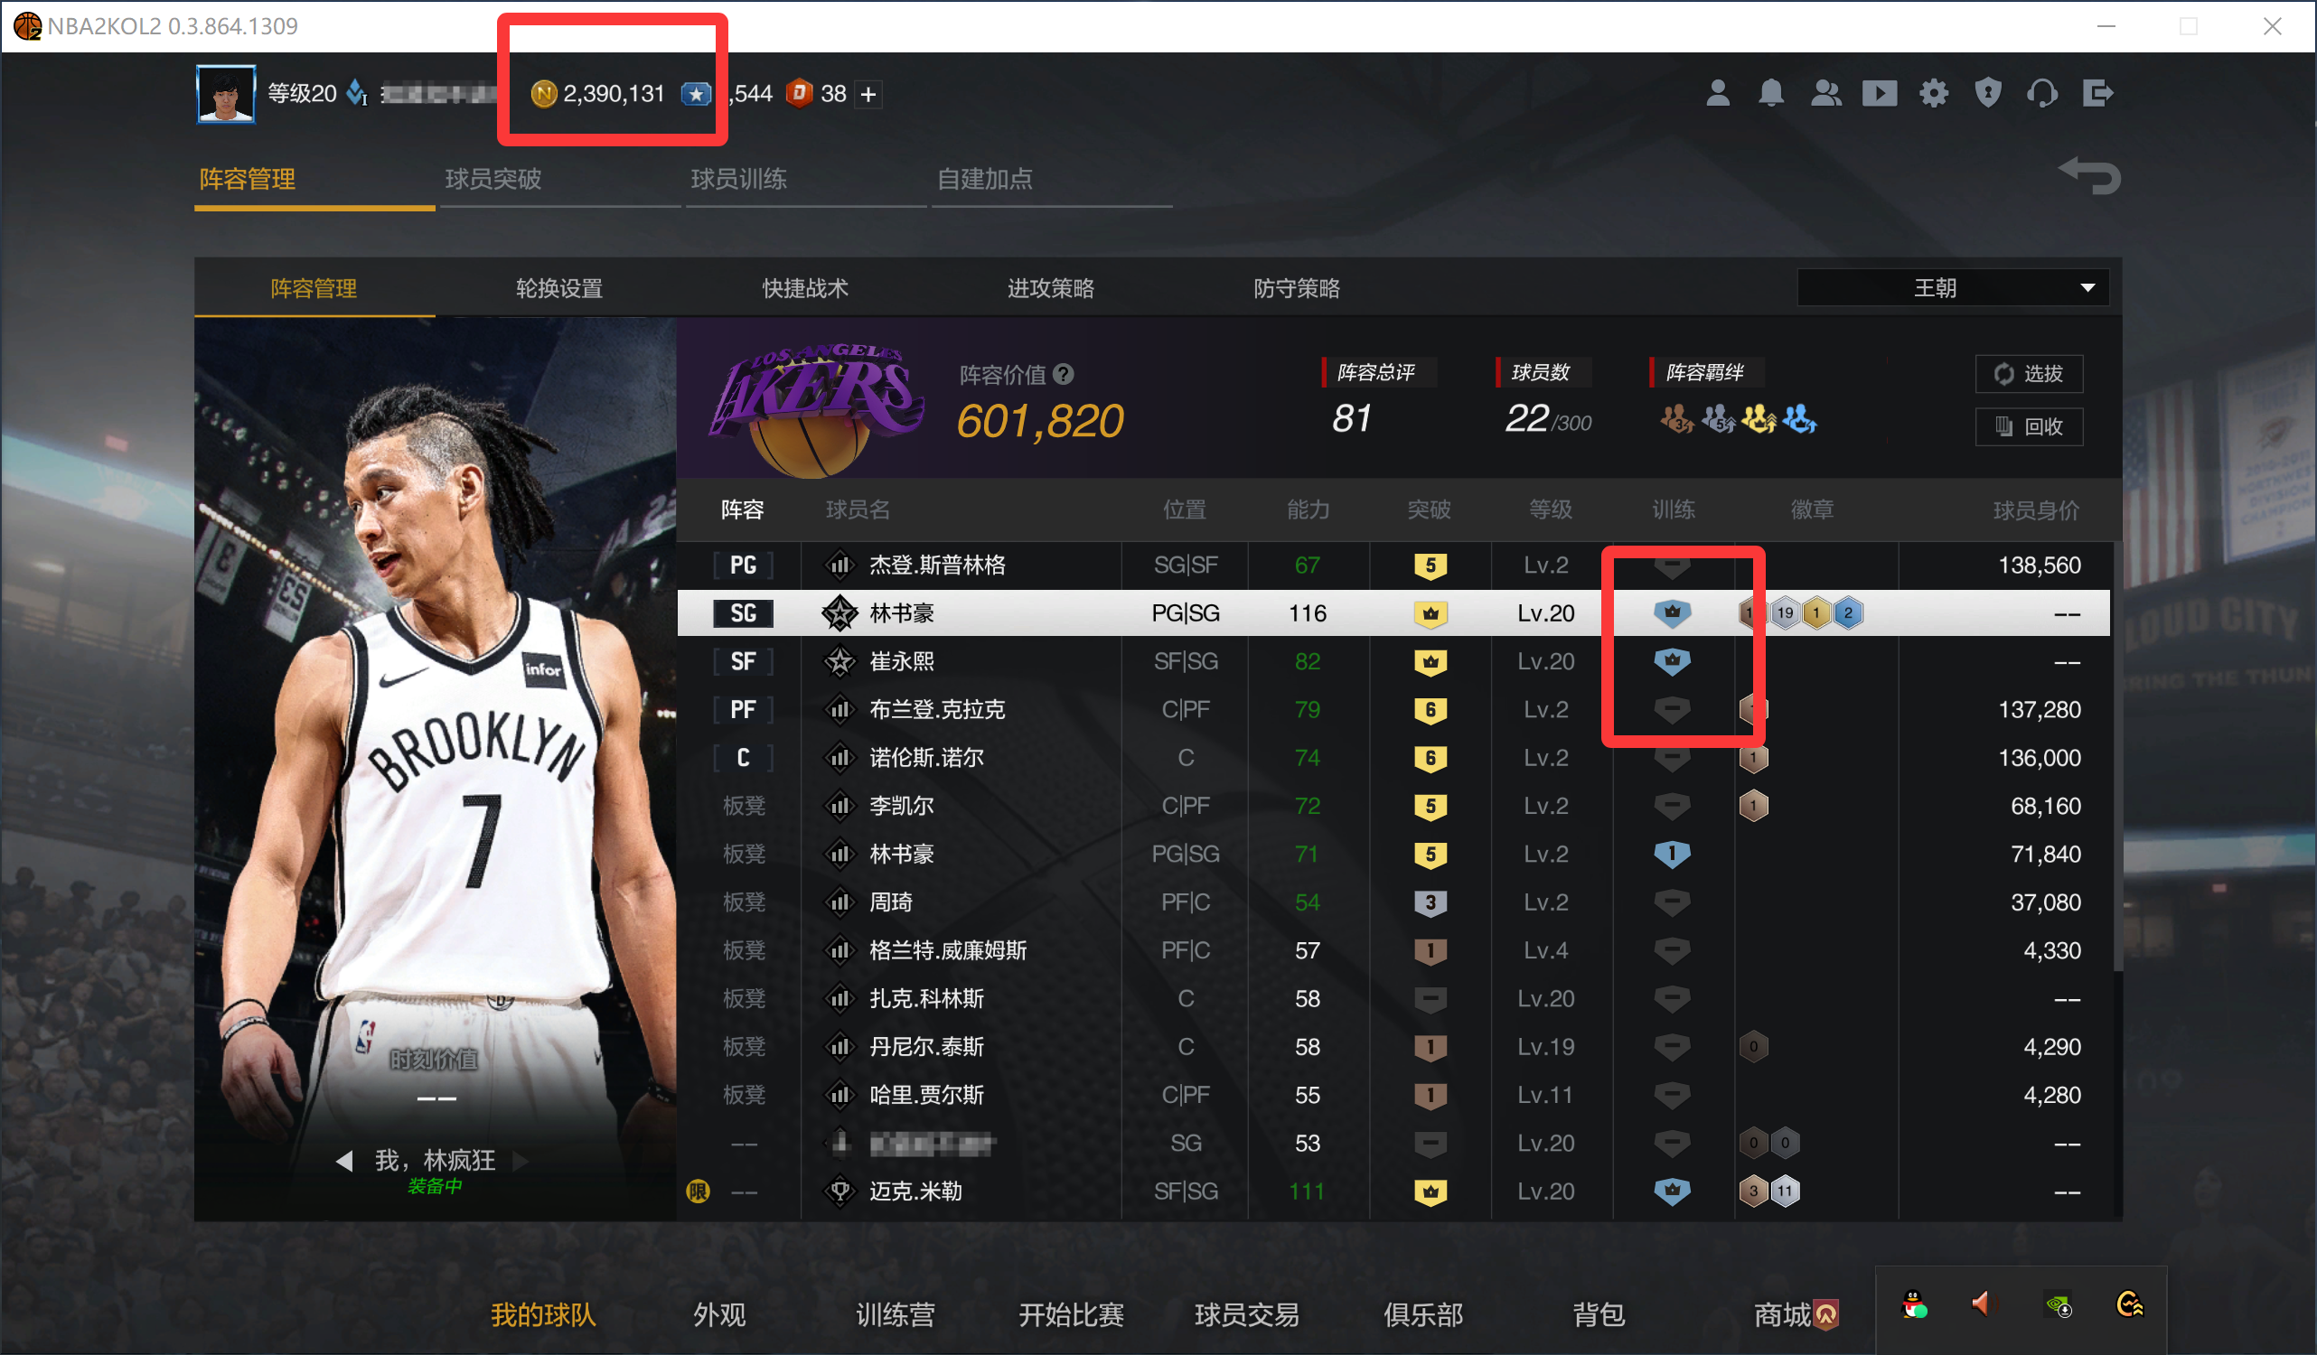Select player row 诺伦斯.诺尔
This screenshot has width=2317, height=1355.
1393,758
